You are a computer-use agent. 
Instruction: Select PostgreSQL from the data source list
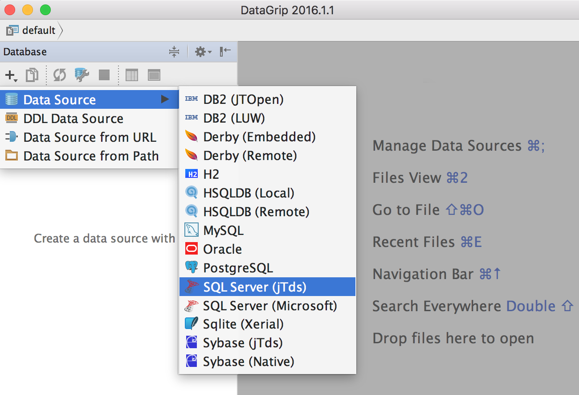[x=238, y=268]
